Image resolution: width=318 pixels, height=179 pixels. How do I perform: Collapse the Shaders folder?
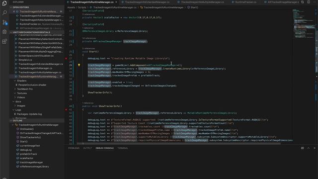coord(15,81)
